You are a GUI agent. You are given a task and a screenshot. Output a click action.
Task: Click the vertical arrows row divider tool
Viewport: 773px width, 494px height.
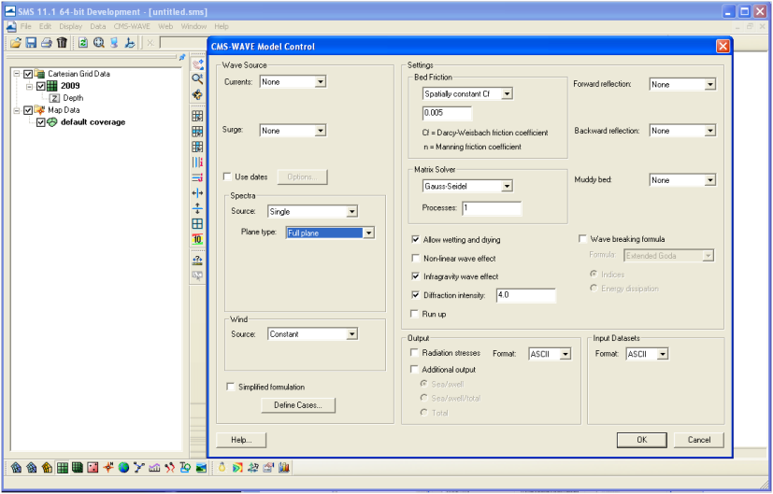(x=197, y=208)
